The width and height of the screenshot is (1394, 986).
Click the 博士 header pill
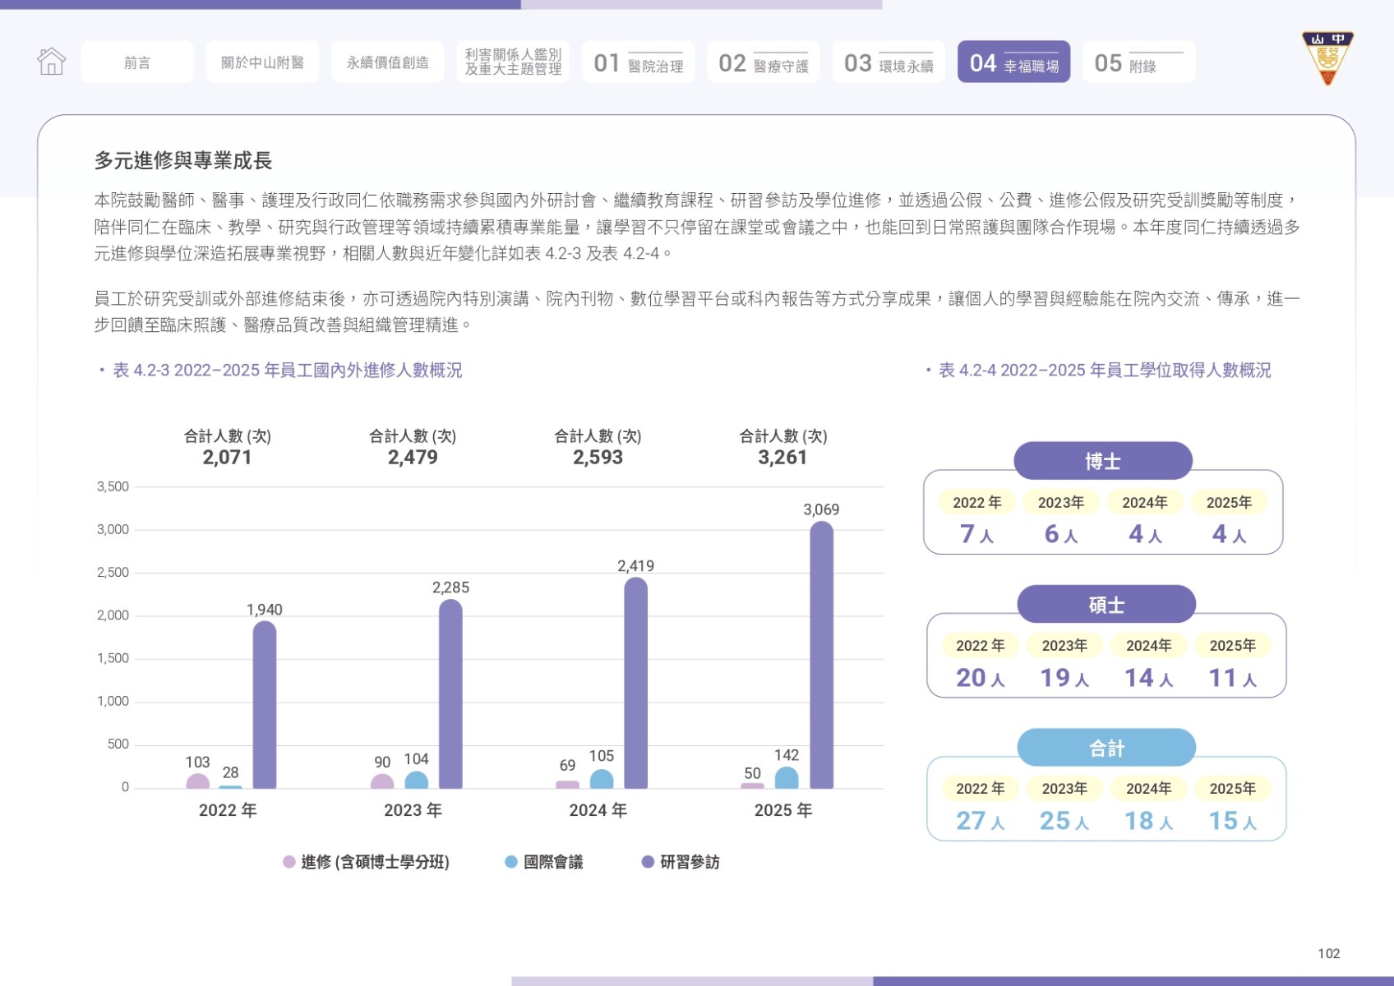point(1103,461)
